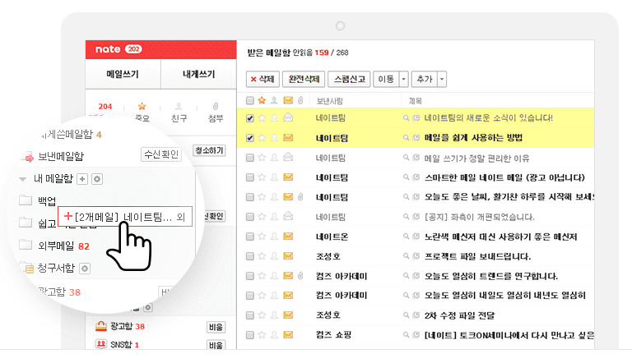Screen dimensions: 632x363
Task: Click sender 네이트온 in the mail list
Action: click(332, 237)
